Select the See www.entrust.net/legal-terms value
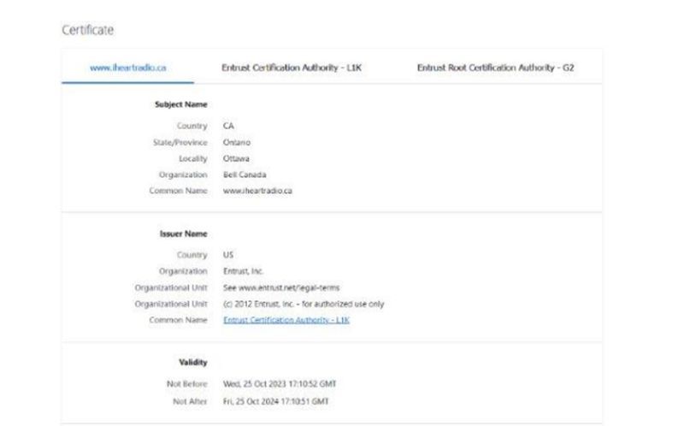This screenshot has width=684, height=426. pos(281,287)
